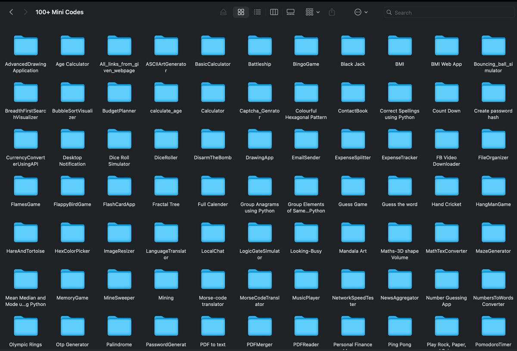The image size is (517, 351).
Task: Click the "ExpenseSplitter" folder name
Action: click(353, 158)
